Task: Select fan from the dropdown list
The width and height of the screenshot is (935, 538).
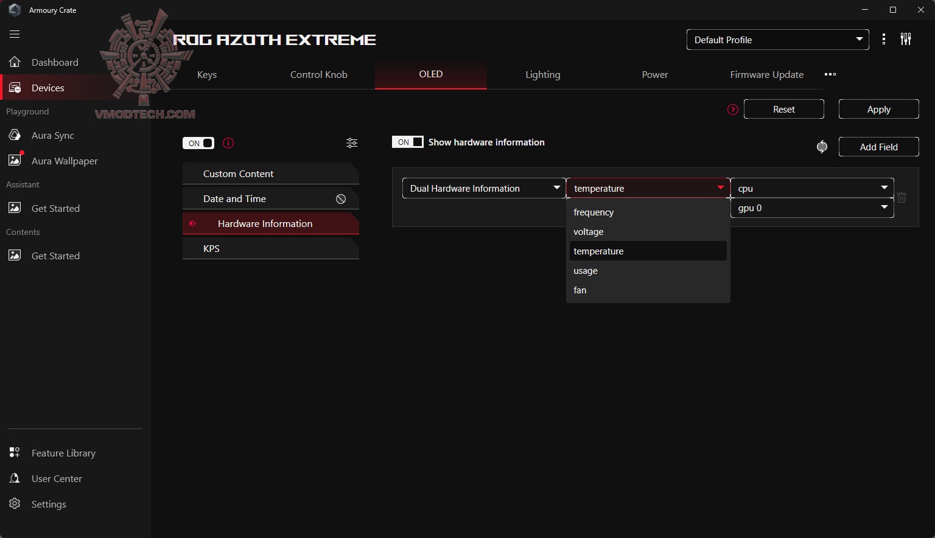Action: tap(648, 290)
